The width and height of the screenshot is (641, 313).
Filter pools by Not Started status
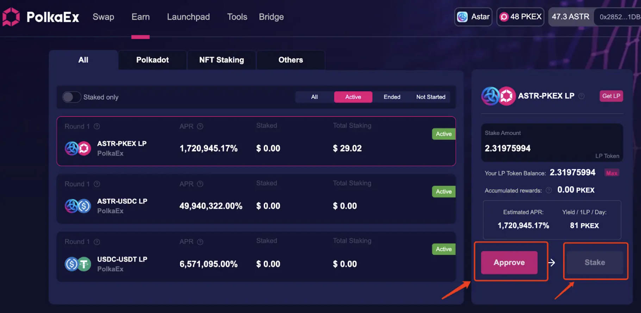[x=431, y=97]
